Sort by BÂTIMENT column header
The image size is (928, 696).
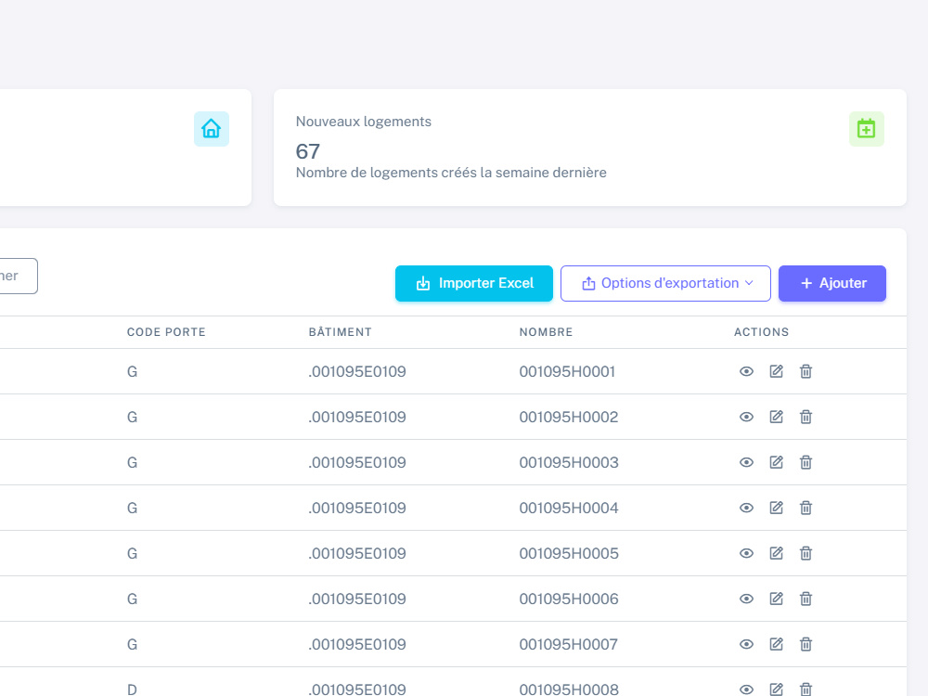coord(341,332)
